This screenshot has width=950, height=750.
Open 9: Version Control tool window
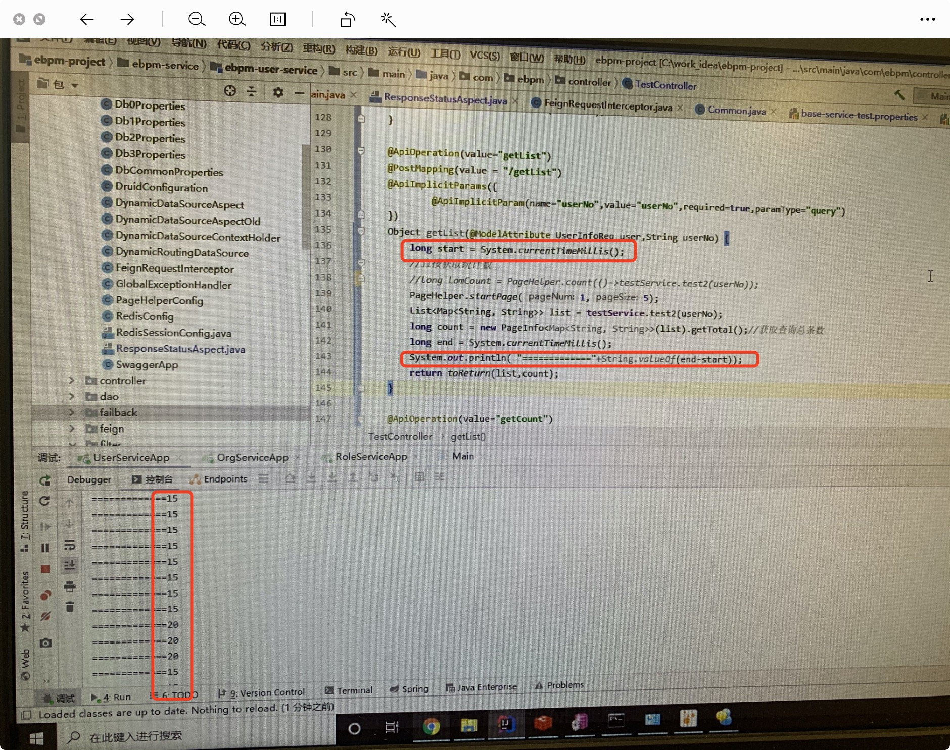[x=261, y=693]
